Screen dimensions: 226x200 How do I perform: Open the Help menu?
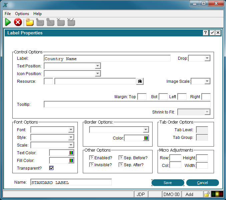click(x=37, y=14)
